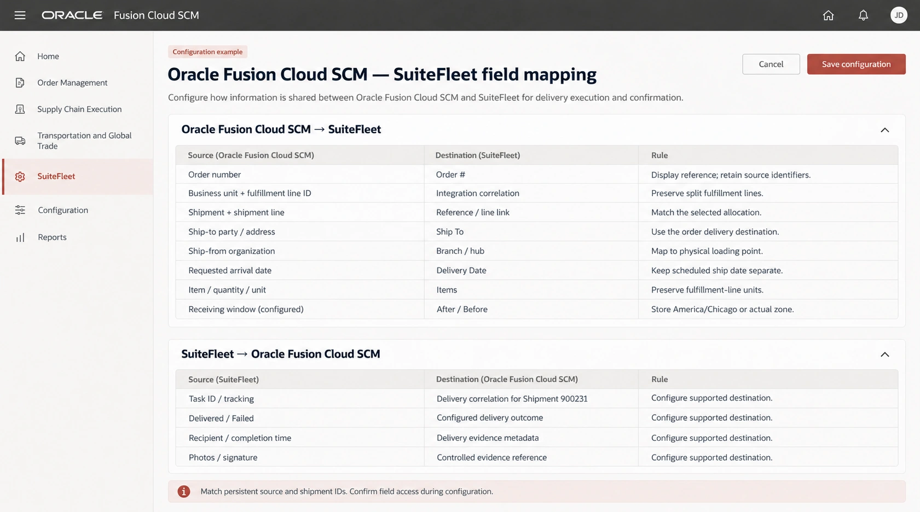
Task: Click Task ID / tracking cell
Action: tap(300, 399)
